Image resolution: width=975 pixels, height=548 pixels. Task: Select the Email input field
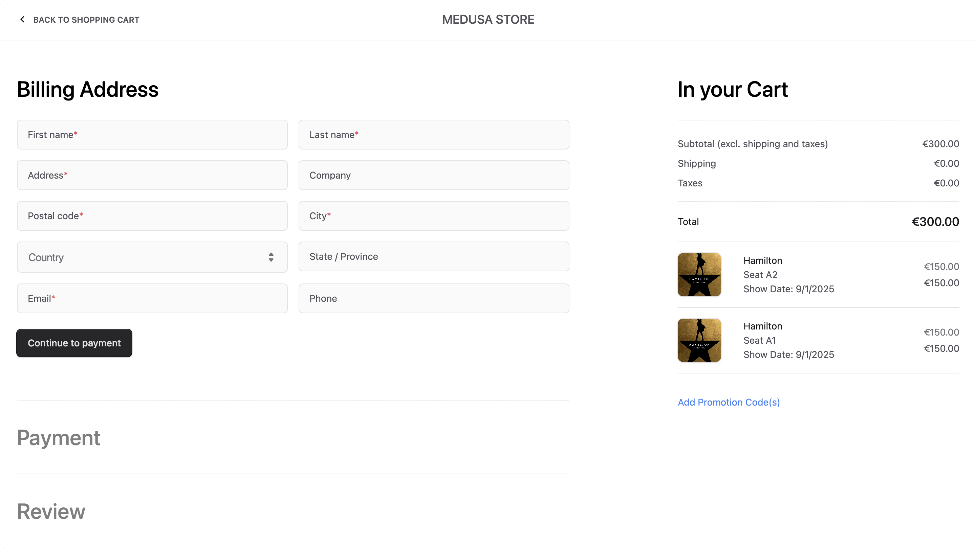[x=152, y=298]
